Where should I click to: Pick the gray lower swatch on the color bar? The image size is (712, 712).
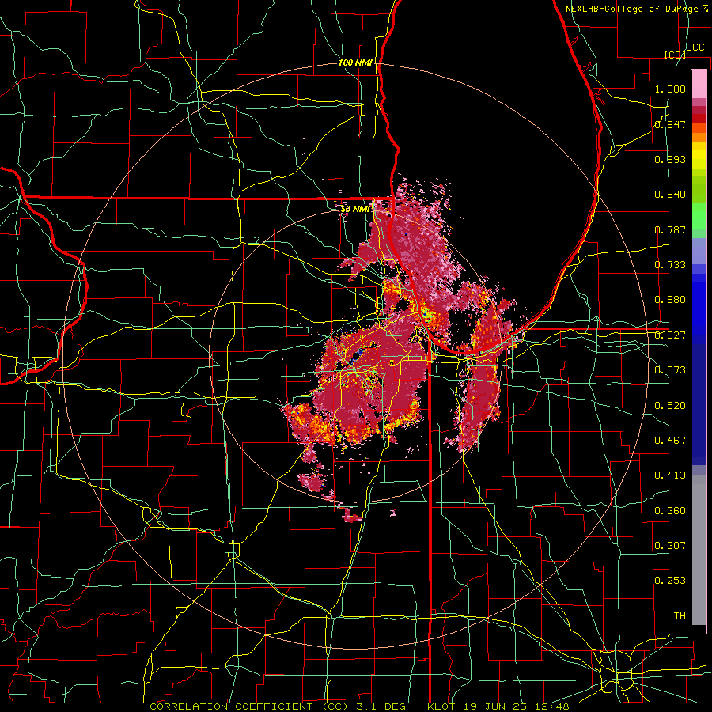pos(699,550)
